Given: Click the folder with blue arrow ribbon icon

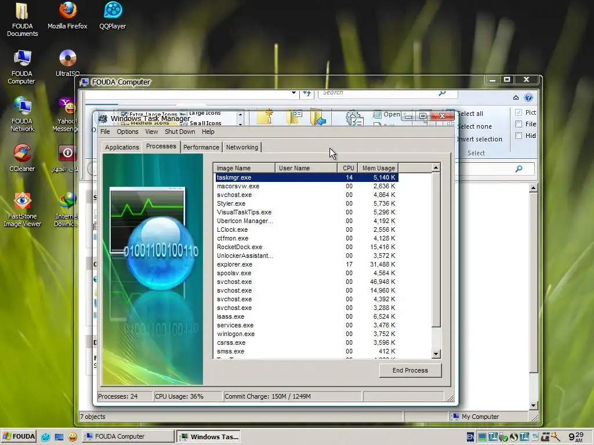Looking at the screenshot, I should tap(318, 116).
